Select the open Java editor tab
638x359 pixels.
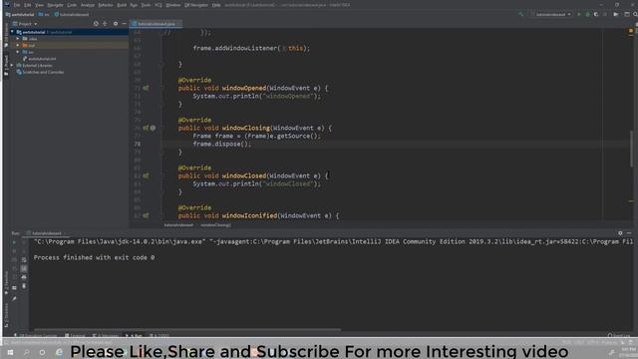click(x=156, y=24)
